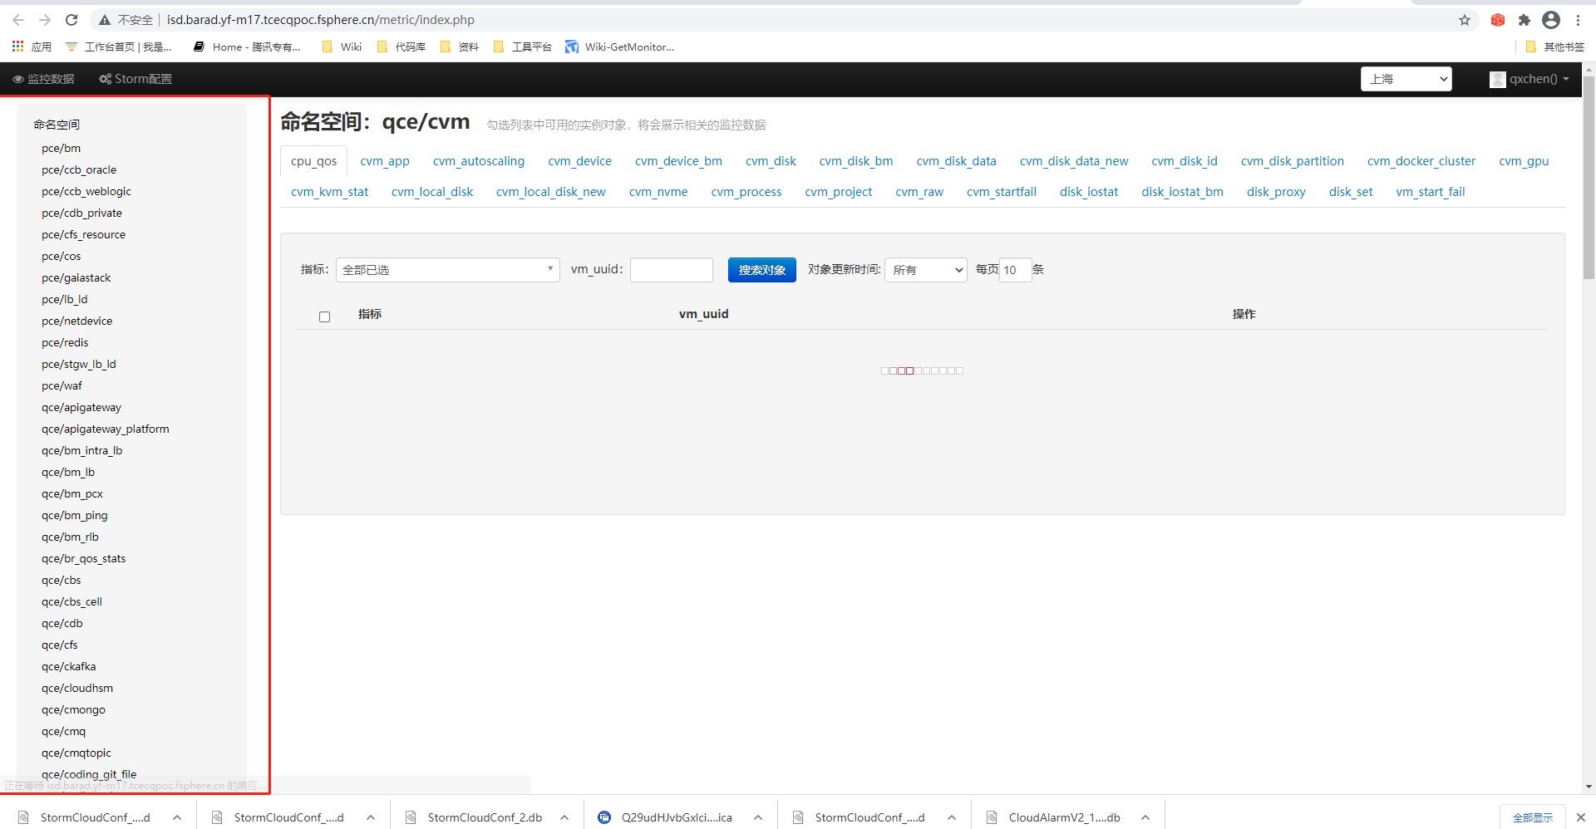This screenshot has width=1596, height=829.
Task: Switch to the cvm_gpu tab
Action: tap(1524, 161)
